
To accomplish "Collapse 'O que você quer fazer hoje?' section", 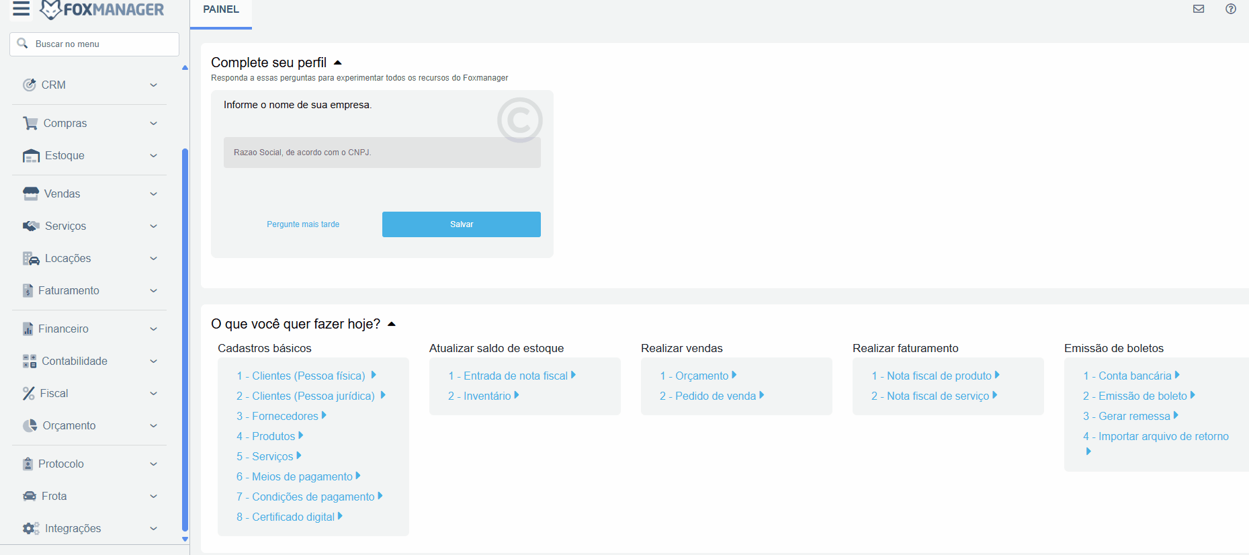I will (392, 324).
